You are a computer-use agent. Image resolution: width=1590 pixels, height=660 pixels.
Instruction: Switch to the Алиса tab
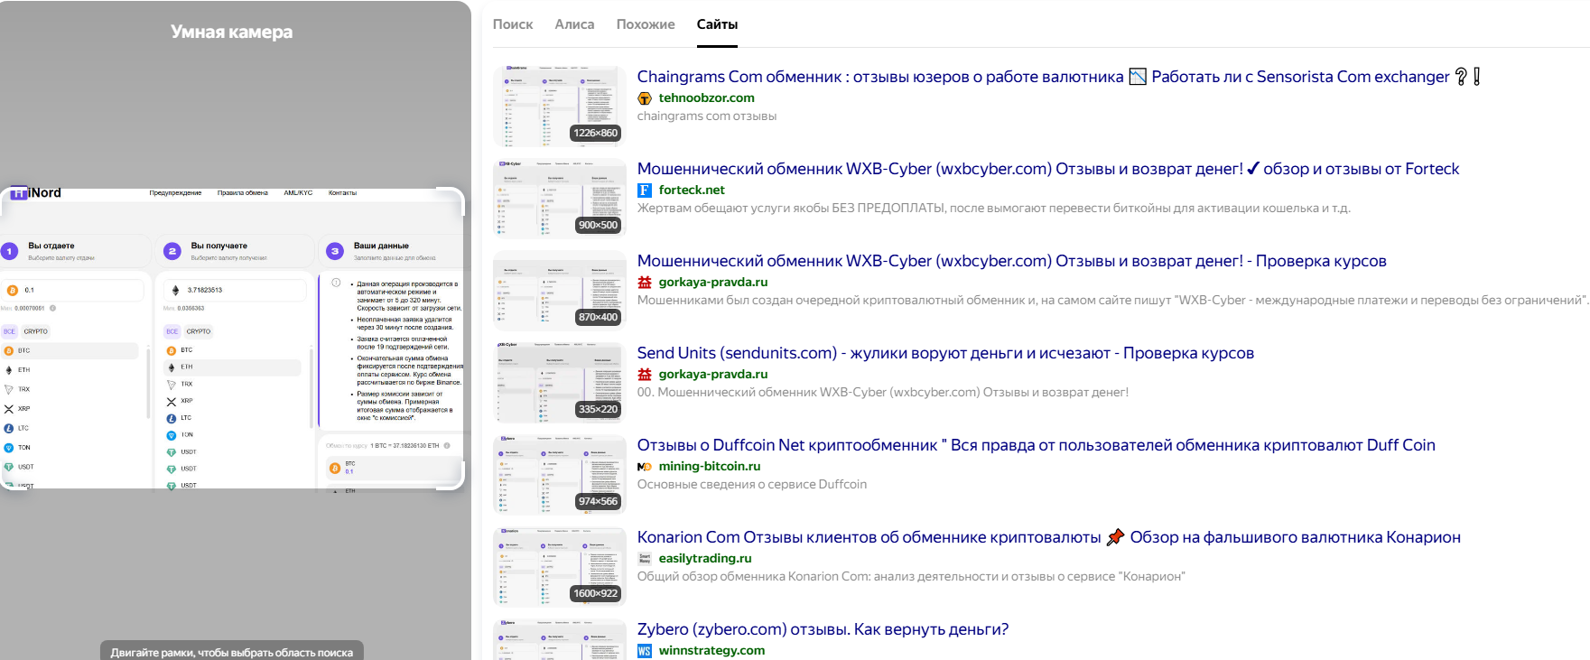click(x=574, y=24)
